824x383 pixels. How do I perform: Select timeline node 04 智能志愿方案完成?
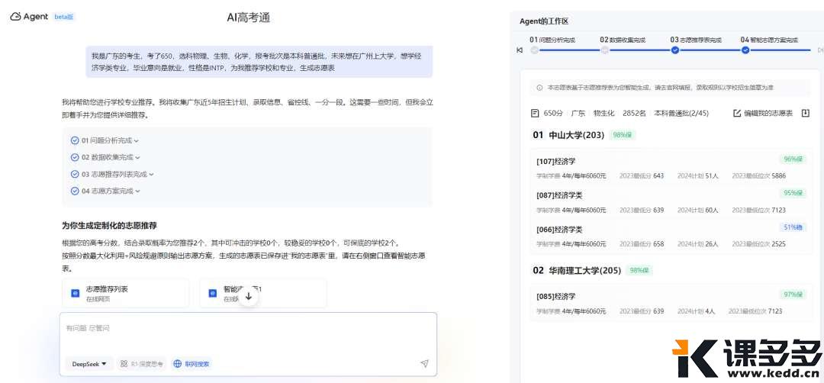pos(745,50)
